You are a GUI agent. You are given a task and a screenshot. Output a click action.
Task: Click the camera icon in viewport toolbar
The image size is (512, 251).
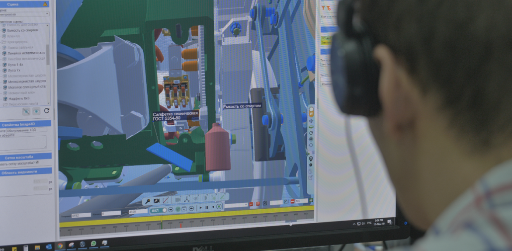[157, 201]
